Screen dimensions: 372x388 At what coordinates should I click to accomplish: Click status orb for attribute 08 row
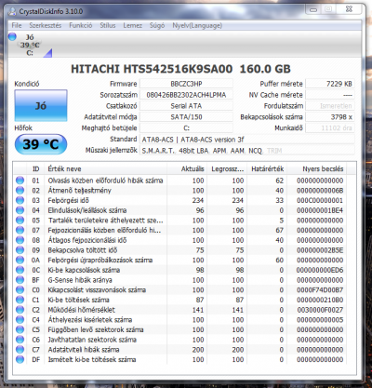pos(20,240)
